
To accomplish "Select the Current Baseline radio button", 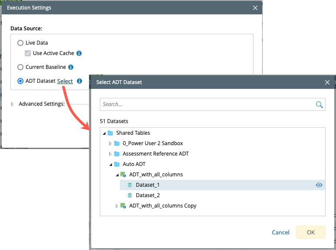I will (x=20, y=67).
